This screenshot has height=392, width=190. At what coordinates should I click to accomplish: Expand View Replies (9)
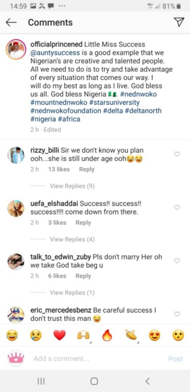coord(72,186)
